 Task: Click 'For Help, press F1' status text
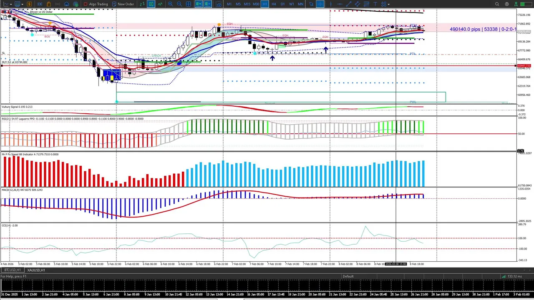(14, 276)
